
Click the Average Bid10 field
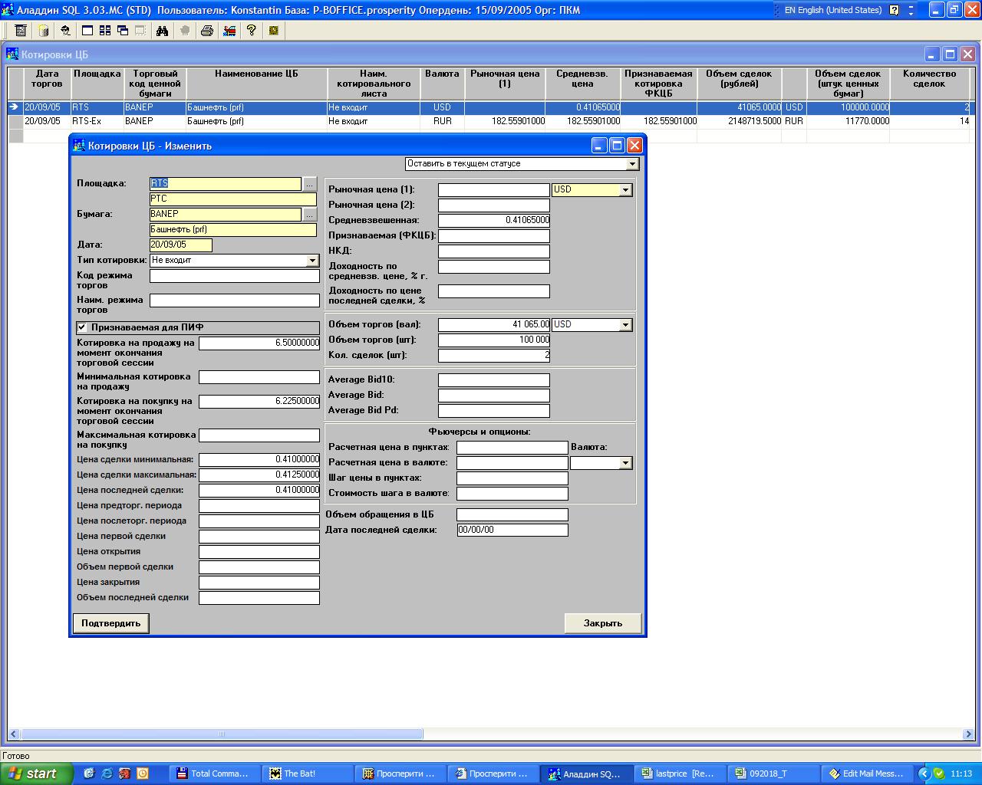[x=494, y=380]
